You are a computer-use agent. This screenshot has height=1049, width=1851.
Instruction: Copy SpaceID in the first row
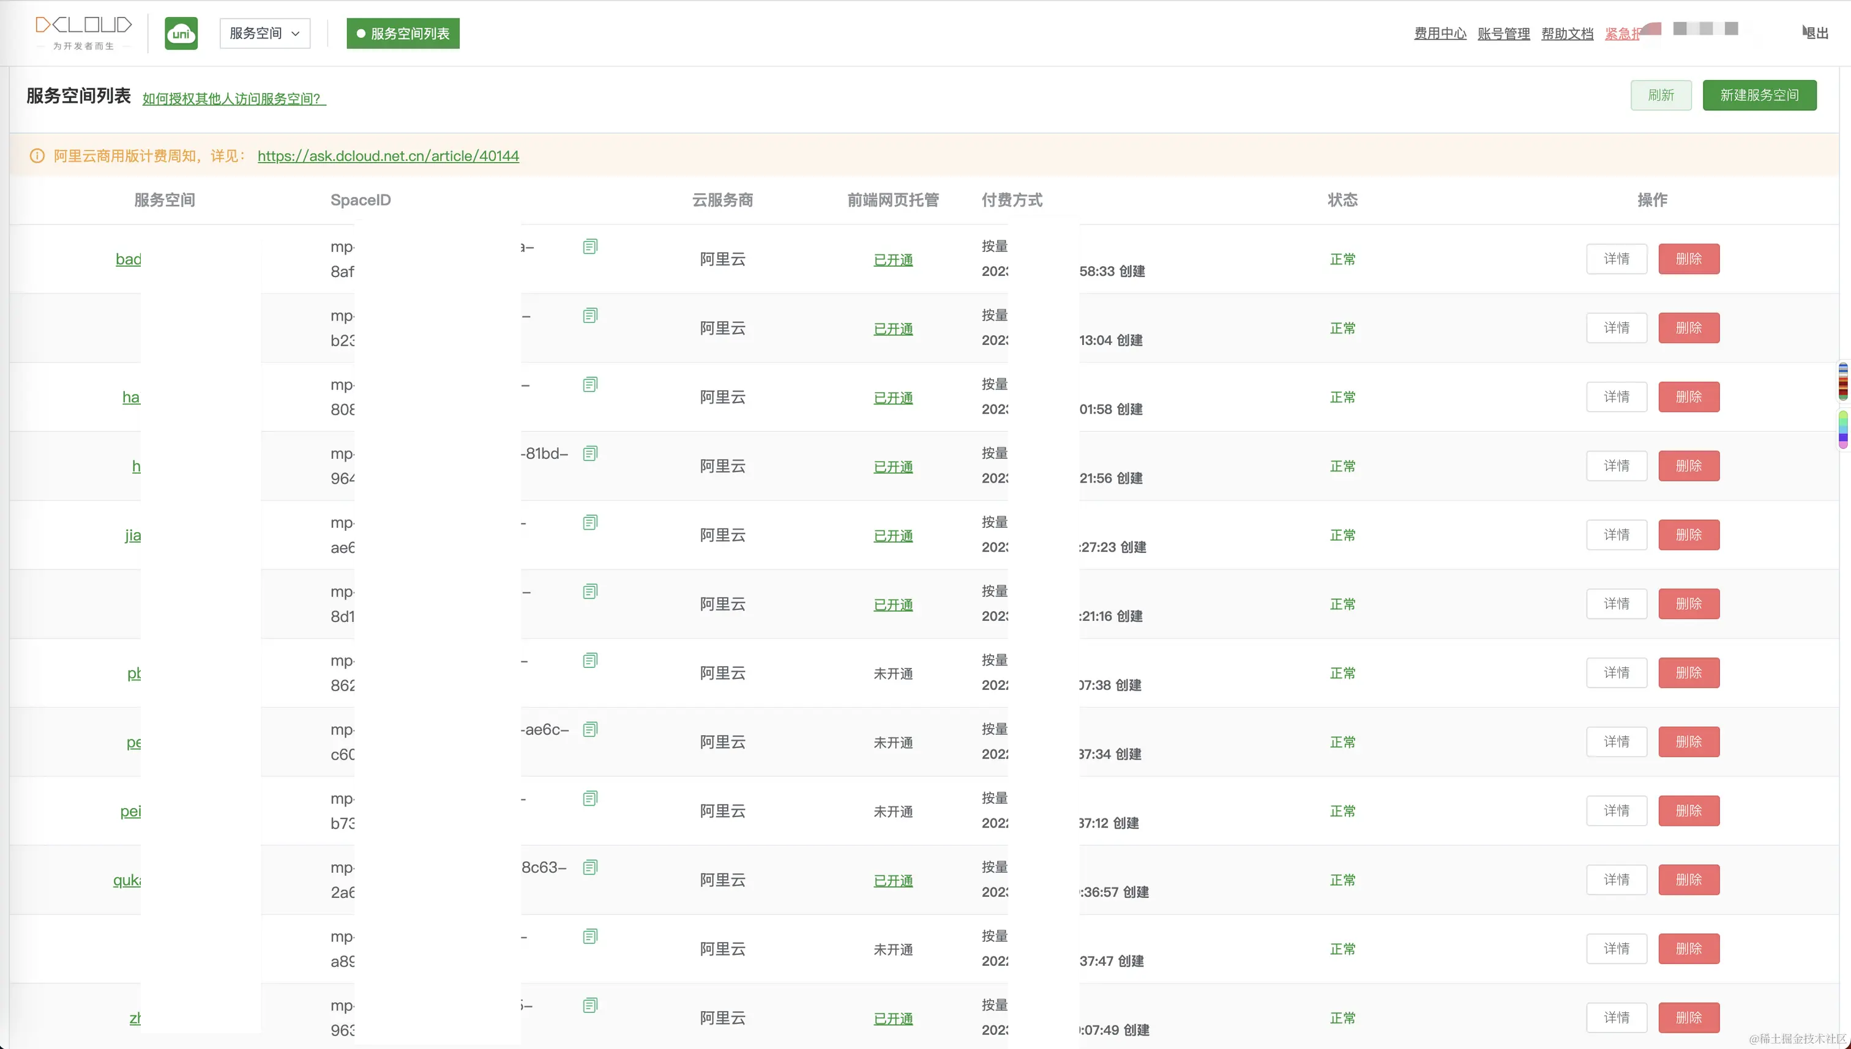pyautogui.click(x=589, y=247)
